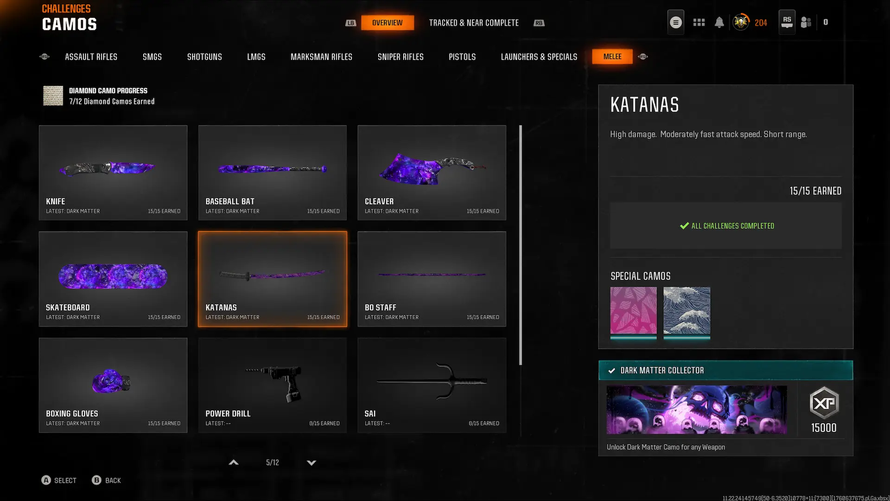Select the pink leaf special camo swatch

633,310
